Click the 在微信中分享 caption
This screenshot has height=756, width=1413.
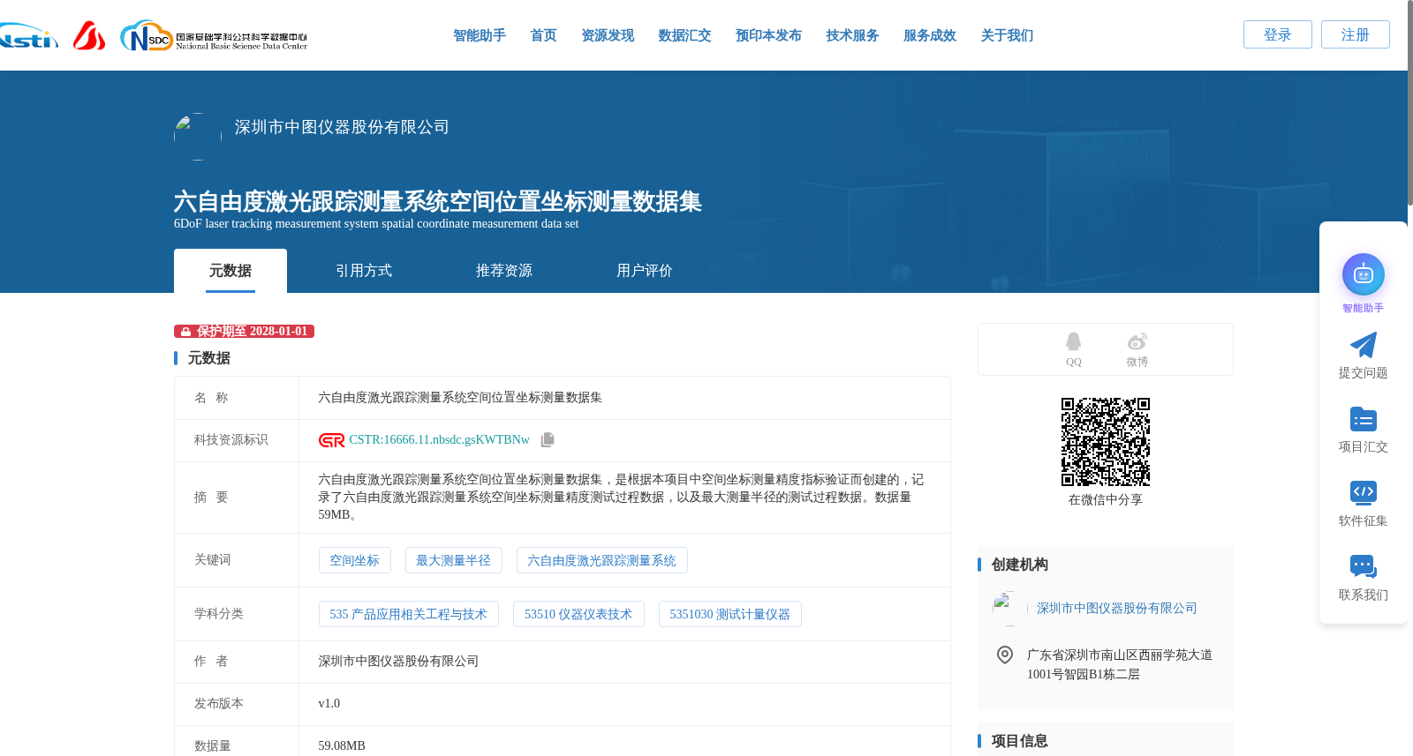(1105, 500)
